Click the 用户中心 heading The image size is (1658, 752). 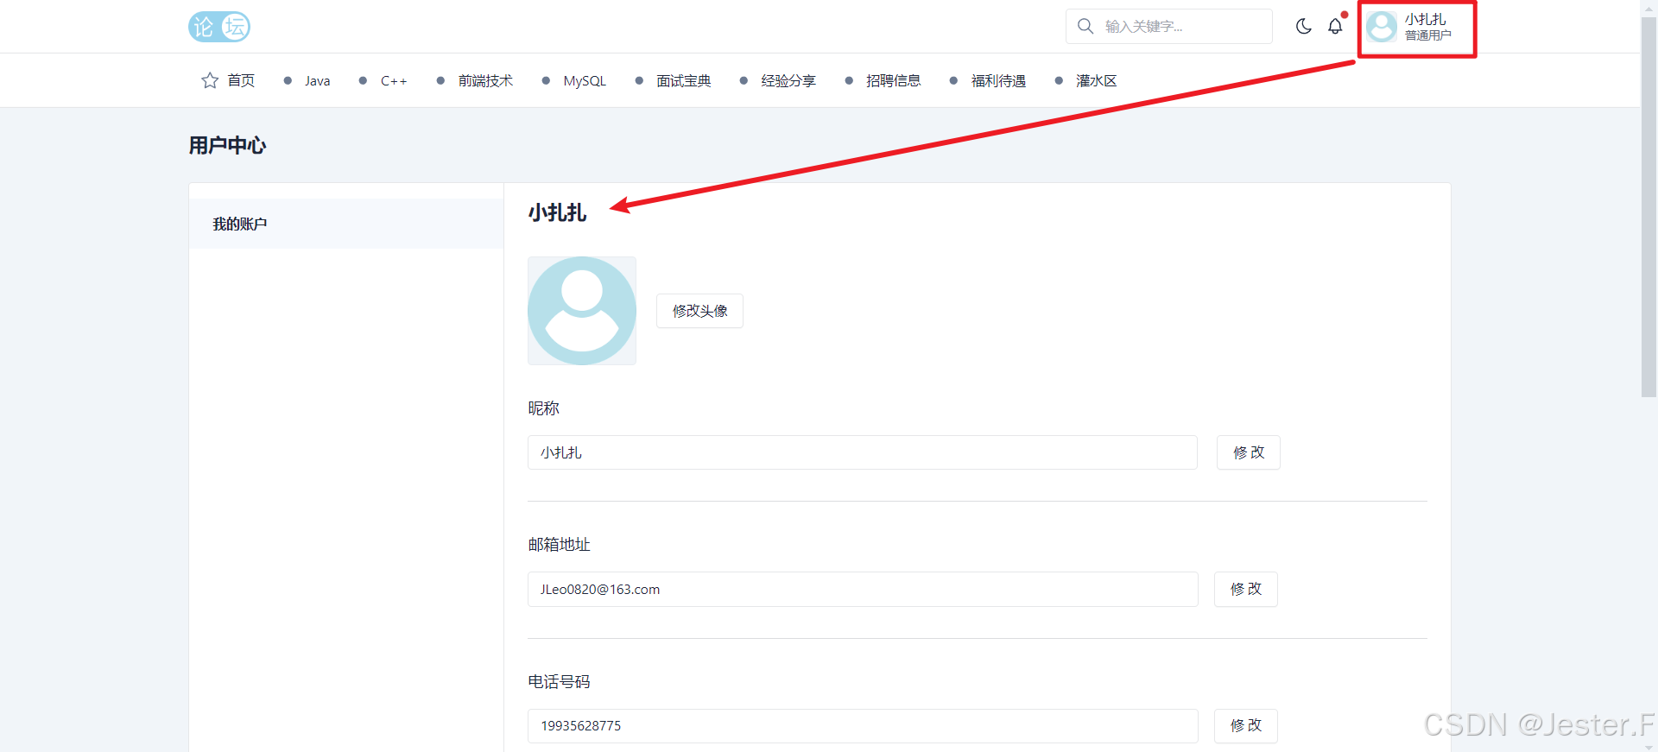pyautogui.click(x=227, y=145)
